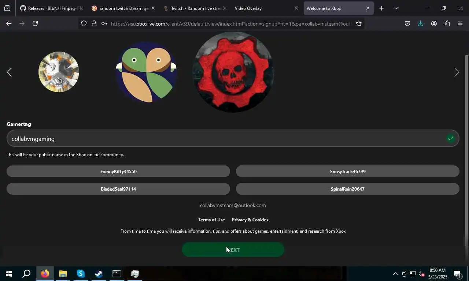Open the Windows Start menu
The height and width of the screenshot is (281, 469).
click(x=9, y=274)
